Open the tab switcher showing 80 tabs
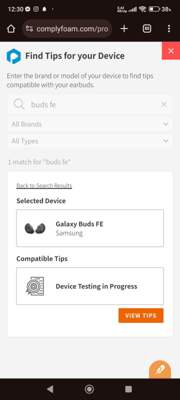 pyautogui.click(x=146, y=29)
